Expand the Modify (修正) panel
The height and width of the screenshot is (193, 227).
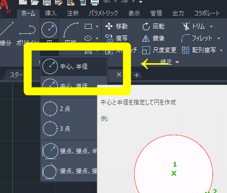[170, 62]
